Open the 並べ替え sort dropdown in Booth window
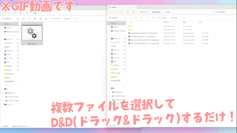Image resolution: width=237 pixels, height=133 pixels. 163,18
